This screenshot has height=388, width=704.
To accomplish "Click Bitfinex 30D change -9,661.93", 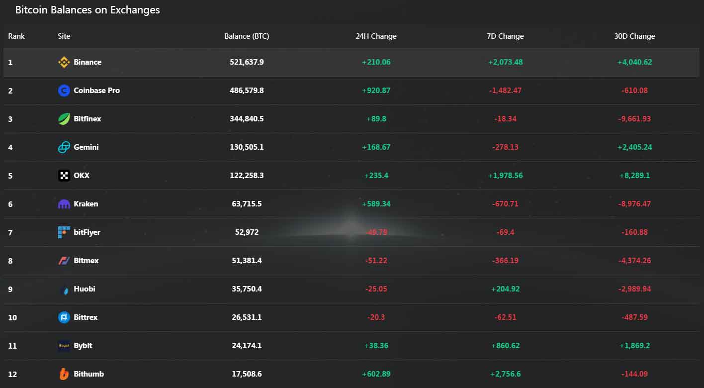I will coord(634,119).
